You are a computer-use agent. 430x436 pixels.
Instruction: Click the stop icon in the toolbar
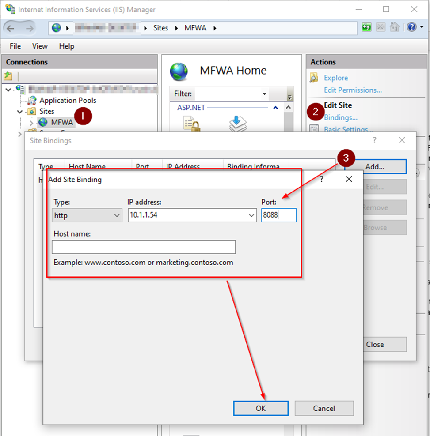381,27
